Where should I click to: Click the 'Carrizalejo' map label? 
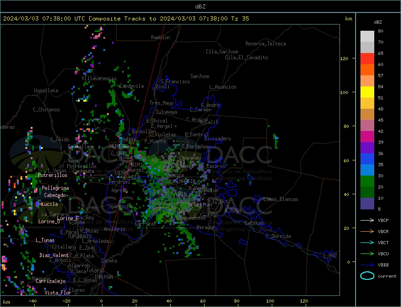(50, 282)
